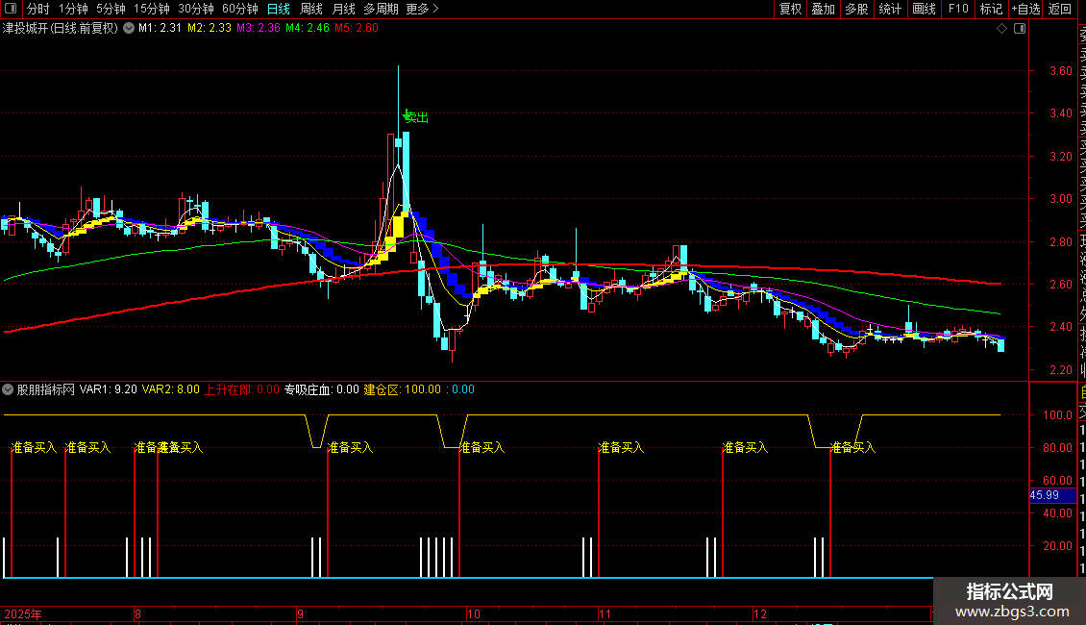Select the 1分钟 period tab
Viewport: 1086px width, 625px height.
[73, 9]
